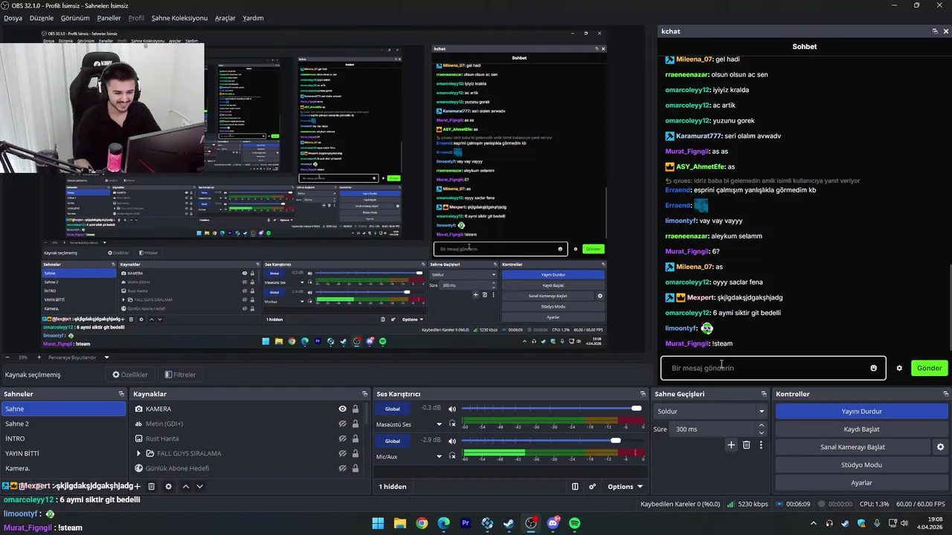Click the Rust Harita image source icon
This screenshot has height=535, width=952.
[139, 438]
